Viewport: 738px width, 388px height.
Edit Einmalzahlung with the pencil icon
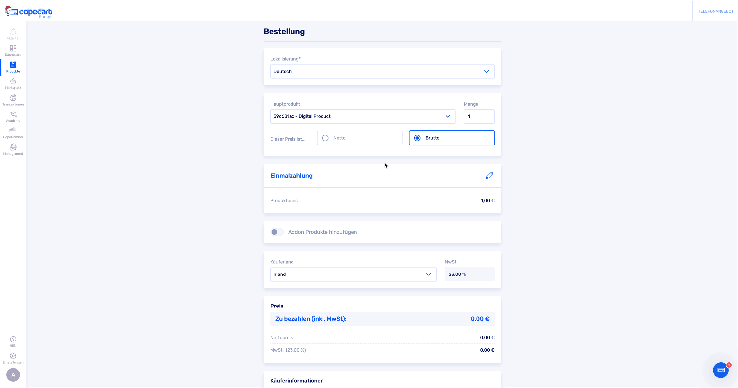pos(489,176)
